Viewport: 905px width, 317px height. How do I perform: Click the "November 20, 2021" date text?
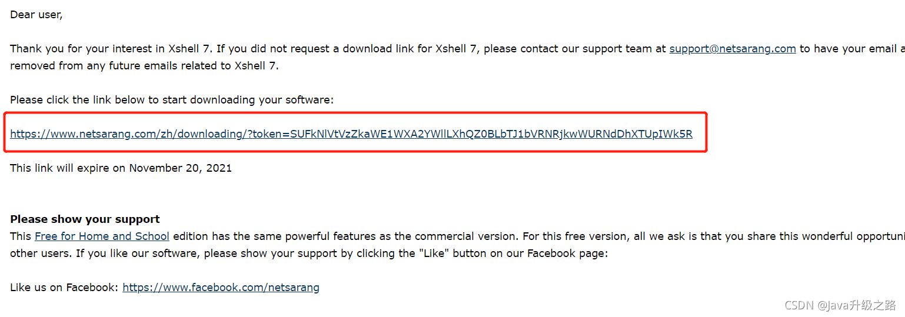point(180,168)
